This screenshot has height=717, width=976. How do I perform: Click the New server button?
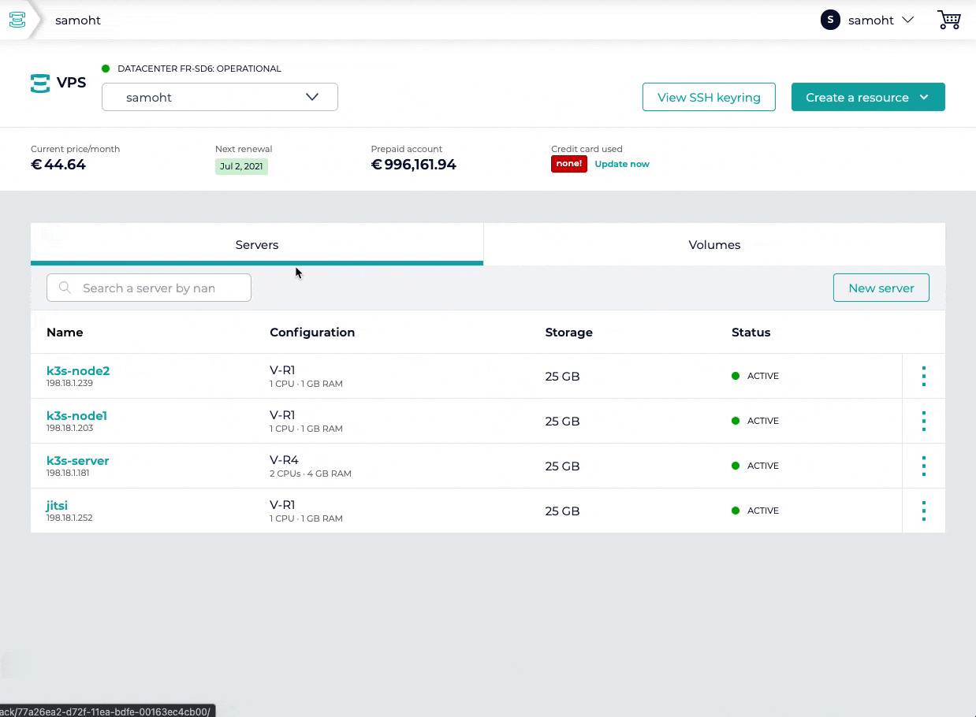(881, 288)
